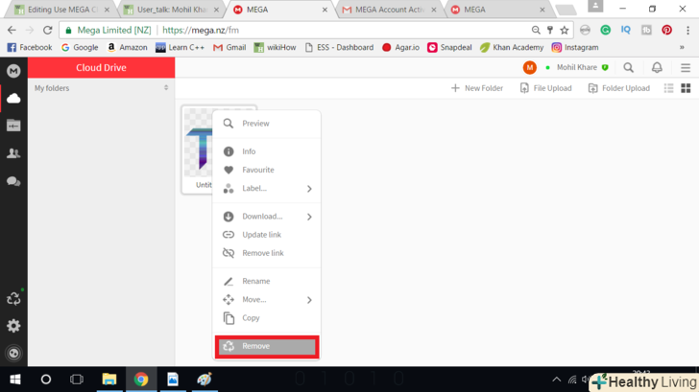The image size is (699, 392).
Task: Open the Grammarly extension icon
Action: pyautogui.click(x=605, y=30)
